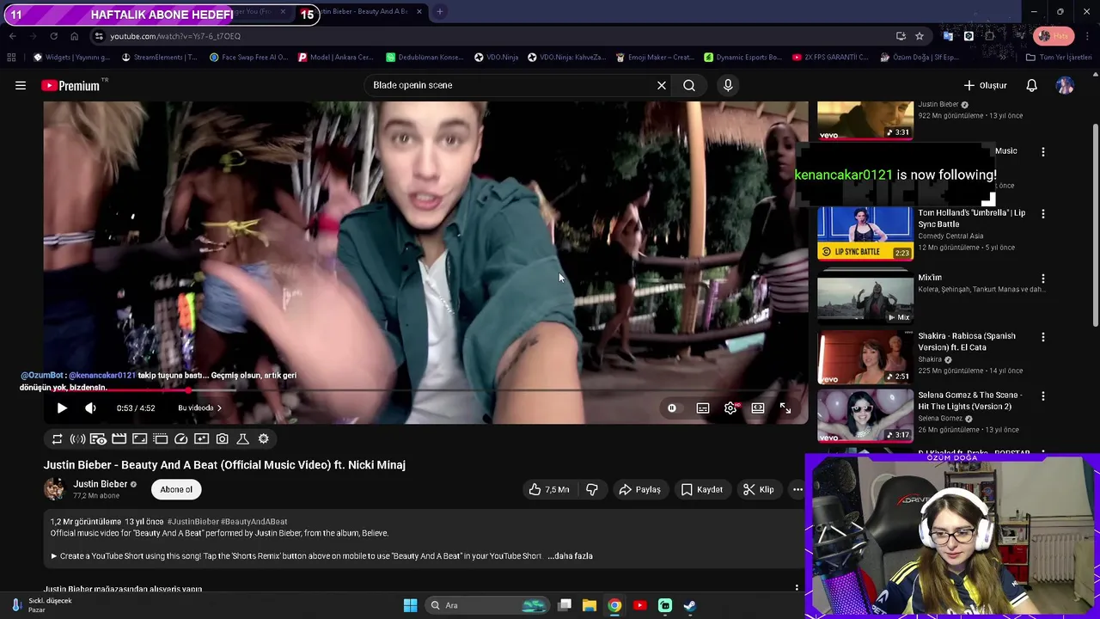Open more actions three dots beside Klip
Viewport: 1100px width, 619px height.
(x=797, y=489)
